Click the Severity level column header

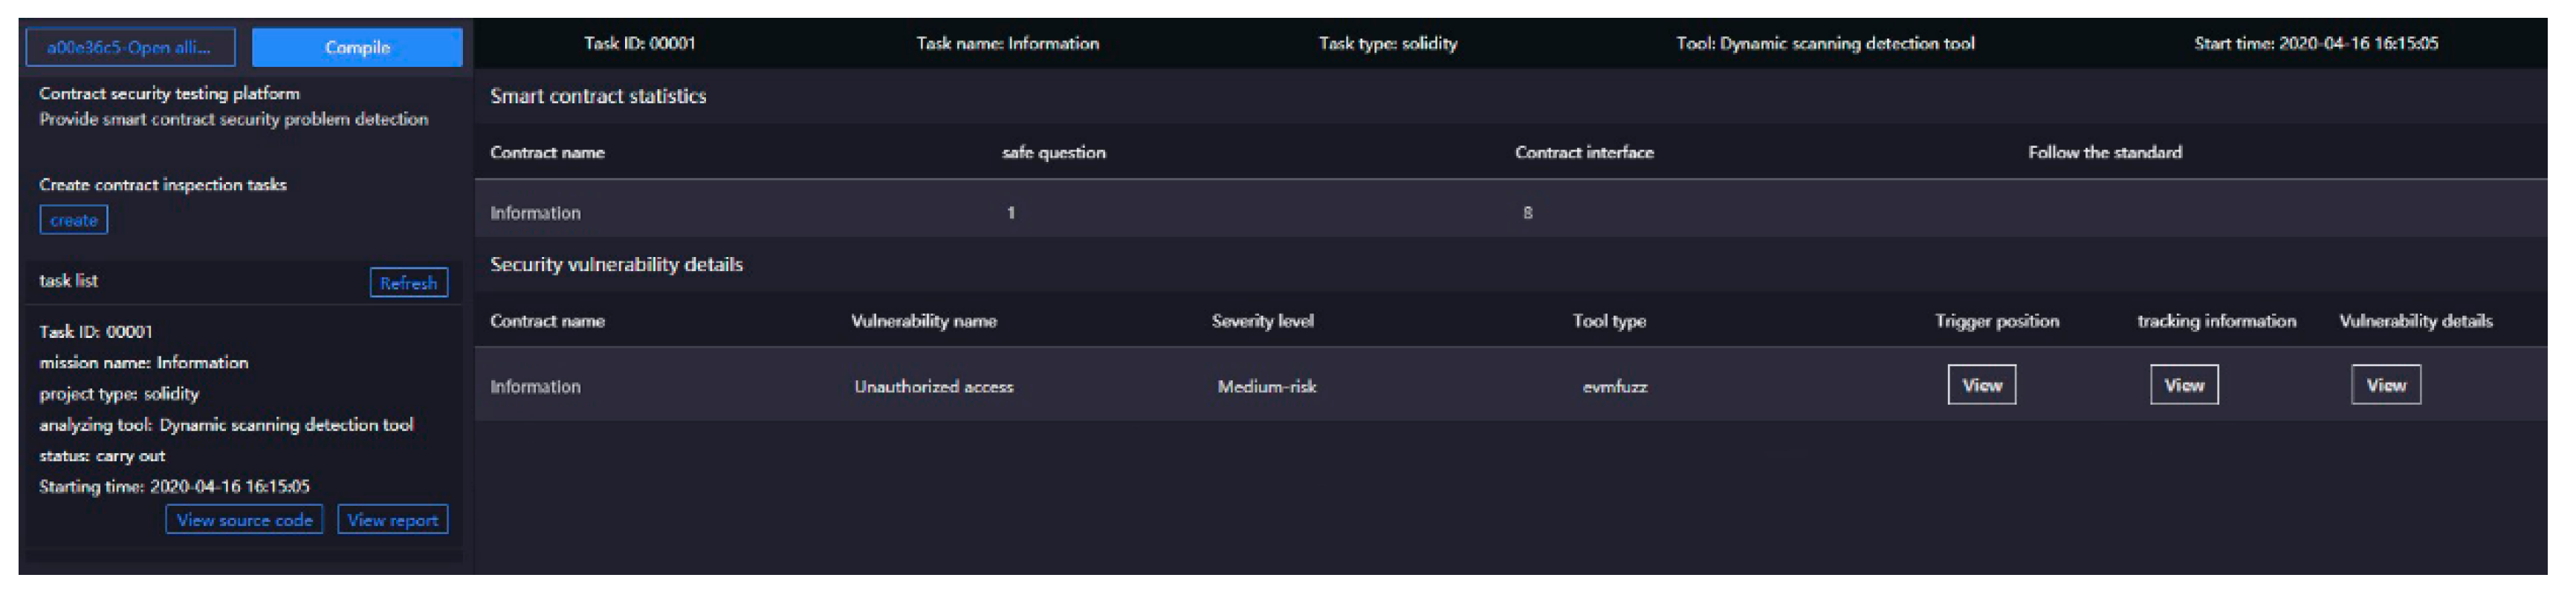click(1262, 321)
